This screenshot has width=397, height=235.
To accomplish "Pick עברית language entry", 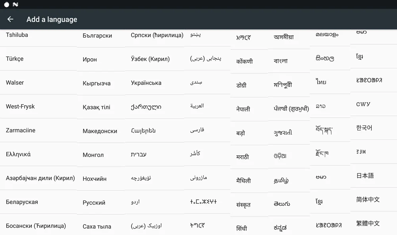I will tap(139, 154).
